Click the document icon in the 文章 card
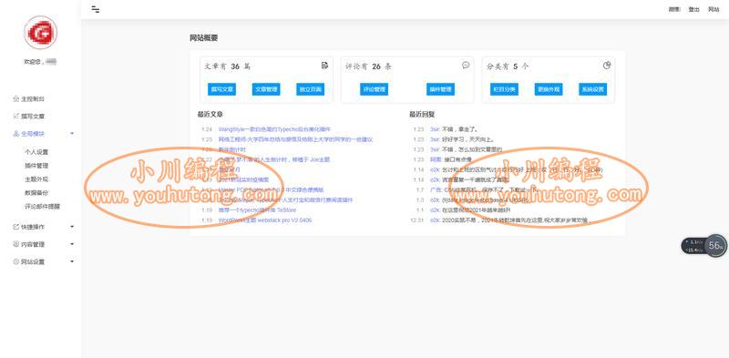 pos(324,66)
